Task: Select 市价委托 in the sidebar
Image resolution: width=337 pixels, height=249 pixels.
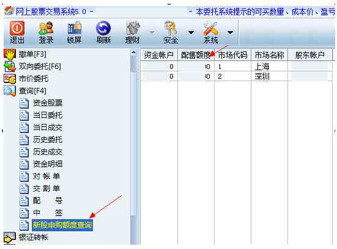Action: pyautogui.click(x=34, y=79)
